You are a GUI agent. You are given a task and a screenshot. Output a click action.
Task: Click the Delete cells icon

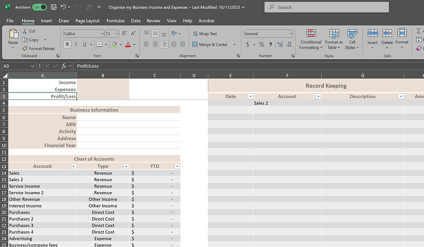click(387, 34)
